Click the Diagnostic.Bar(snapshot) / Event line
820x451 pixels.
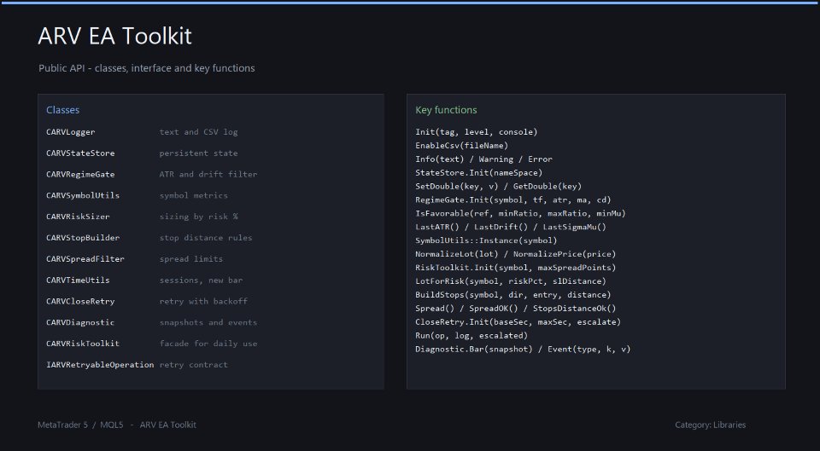(x=523, y=350)
